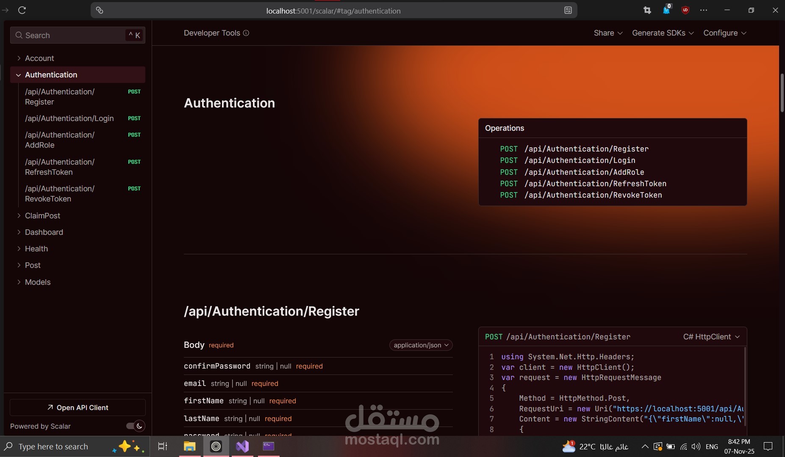Open the Share dropdown
The width and height of the screenshot is (785, 457).
pyautogui.click(x=608, y=33)
